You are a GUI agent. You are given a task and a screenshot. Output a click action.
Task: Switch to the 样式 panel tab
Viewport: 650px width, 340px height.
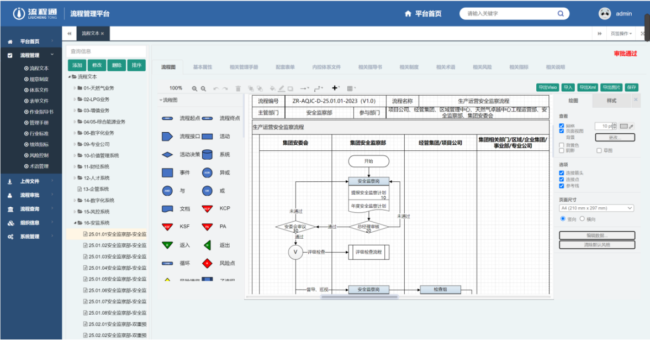[x=611, y=101]
